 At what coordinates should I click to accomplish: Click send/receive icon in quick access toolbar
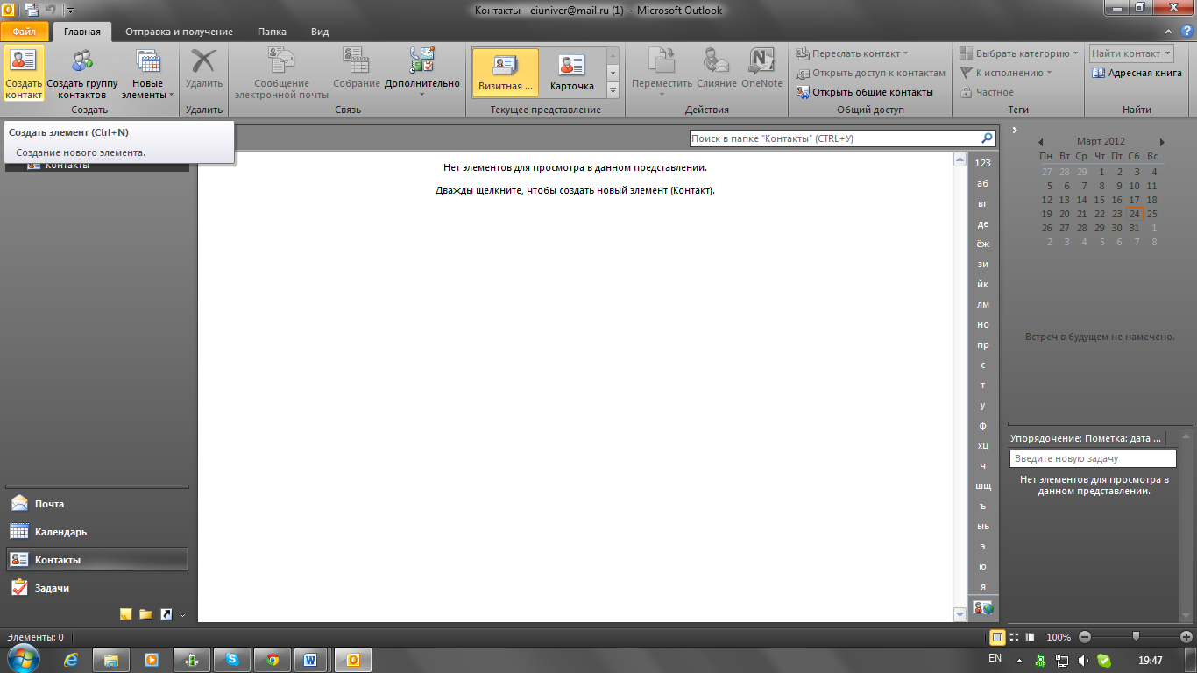coord(32,11)
